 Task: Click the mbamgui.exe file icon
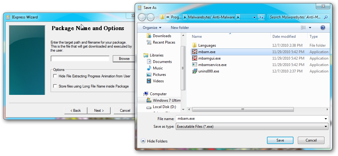195,58
